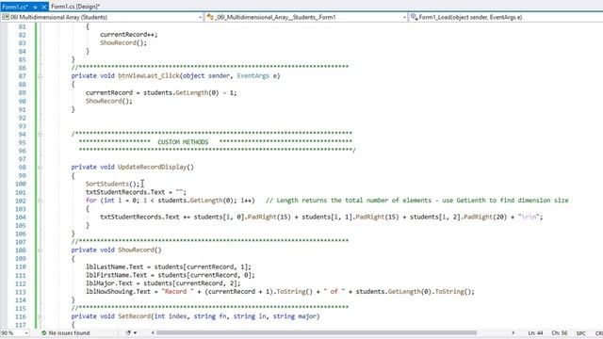Collapse the btnViewLast_Click method outline

[40, 76]
